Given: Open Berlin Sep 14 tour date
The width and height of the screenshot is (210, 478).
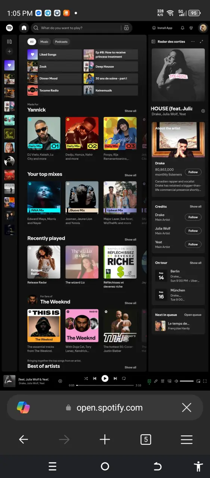Looking at the screenshot, I should [x=178, y=276].
